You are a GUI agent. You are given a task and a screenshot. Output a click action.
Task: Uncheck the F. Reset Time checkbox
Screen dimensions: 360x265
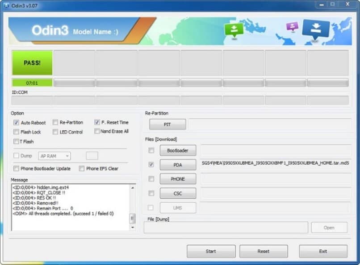click(x=97, y=122)
